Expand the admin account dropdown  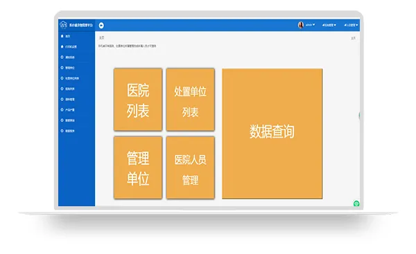[310, 25]
